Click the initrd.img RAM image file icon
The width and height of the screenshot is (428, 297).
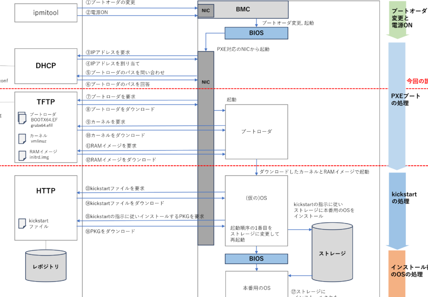(22, 155)
